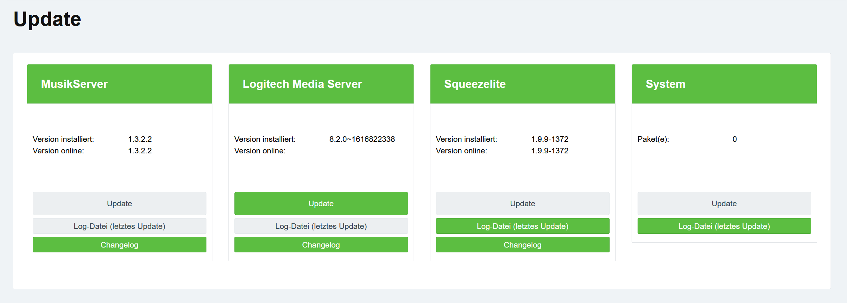Click Squeezelite's online version value
The height and width of the screenshot is (303, 847).
[x=550, y=151]
